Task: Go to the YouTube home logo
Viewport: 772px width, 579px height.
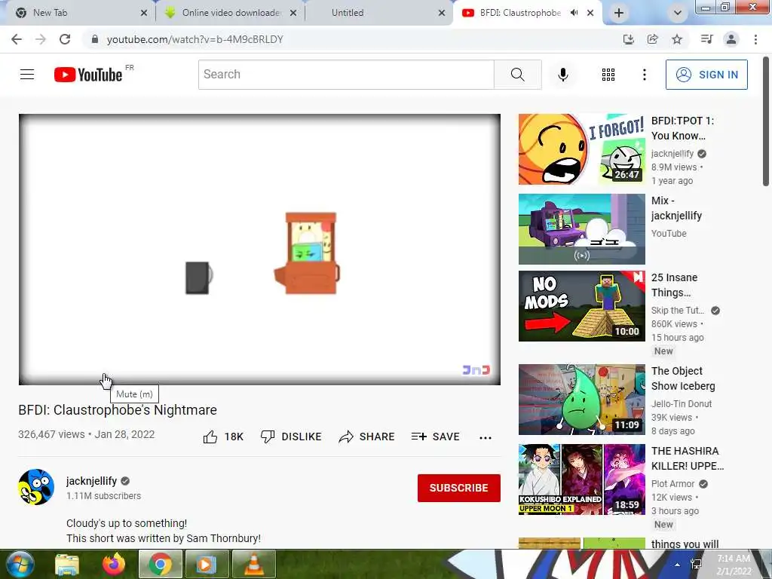Action: pos(89,75)
